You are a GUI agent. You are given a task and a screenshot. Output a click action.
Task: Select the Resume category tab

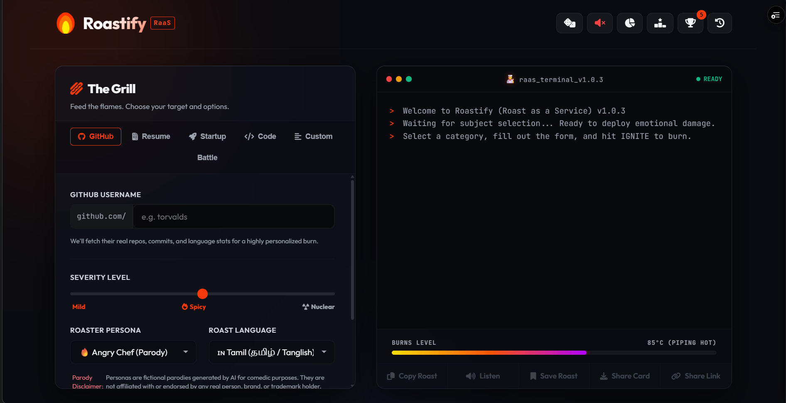(151, 136)
